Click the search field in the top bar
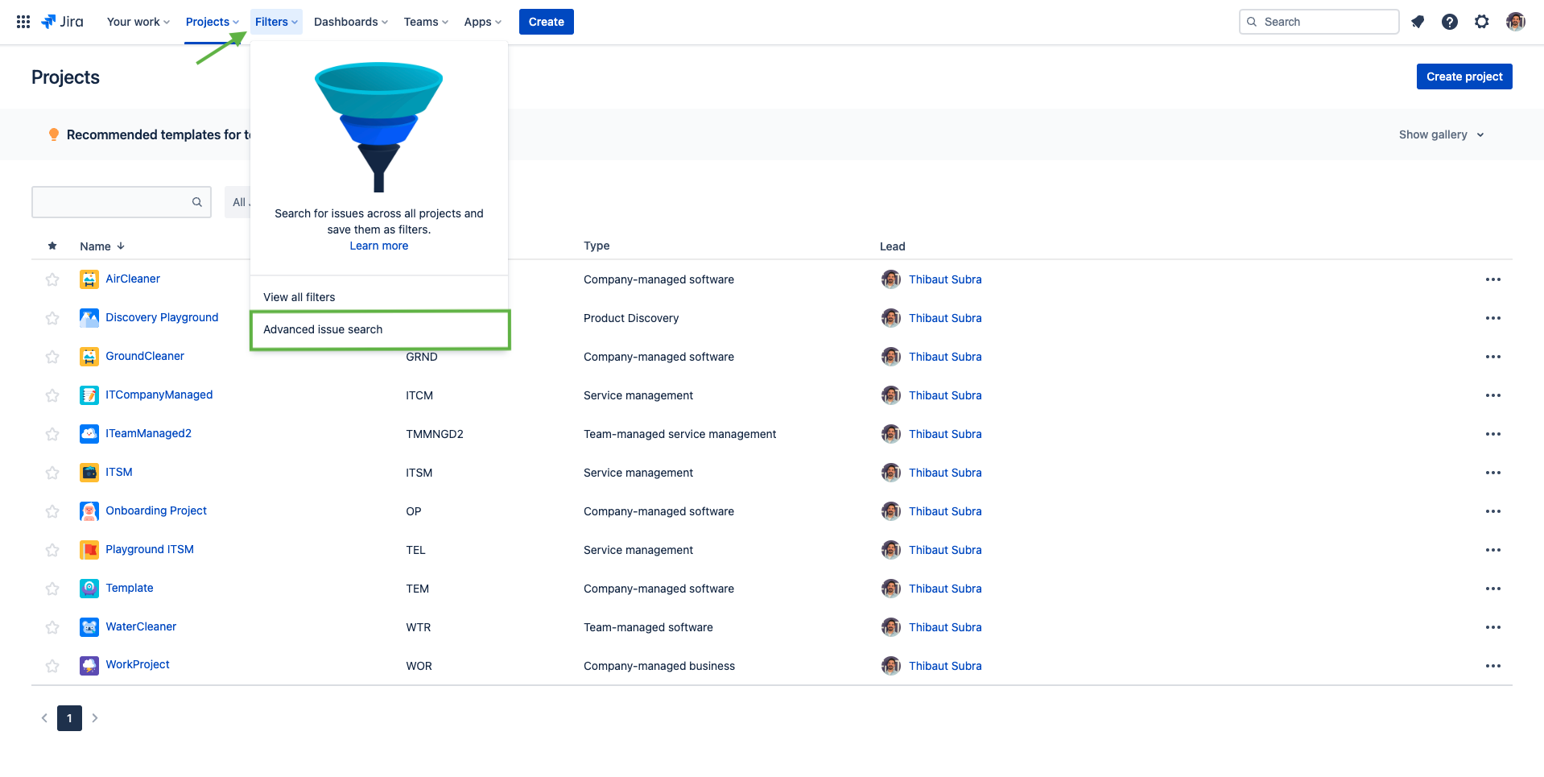Screen dimensions: 1544x777 click(x=1318, y=22)
